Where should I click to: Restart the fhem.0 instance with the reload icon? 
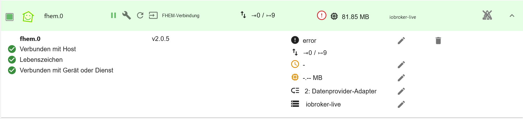tap(140, 15)
